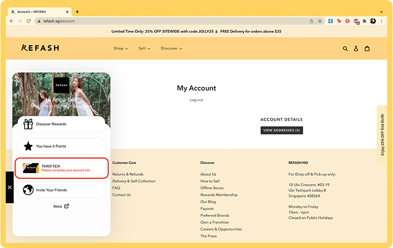
Task: Click the share icon in address bar
Action: (311, 21)
